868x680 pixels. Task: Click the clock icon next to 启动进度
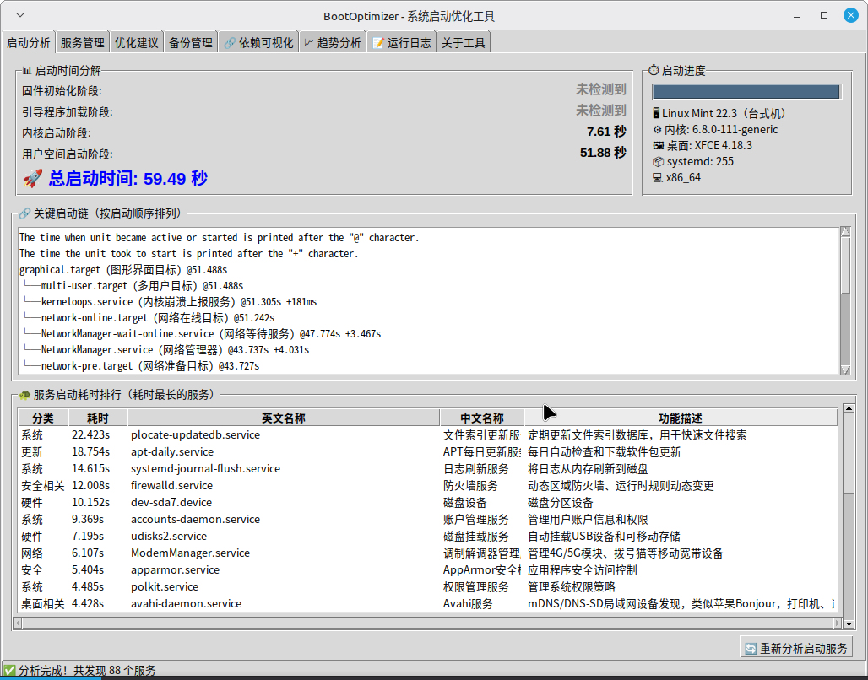pyautogui.click(x=654, y=70)
